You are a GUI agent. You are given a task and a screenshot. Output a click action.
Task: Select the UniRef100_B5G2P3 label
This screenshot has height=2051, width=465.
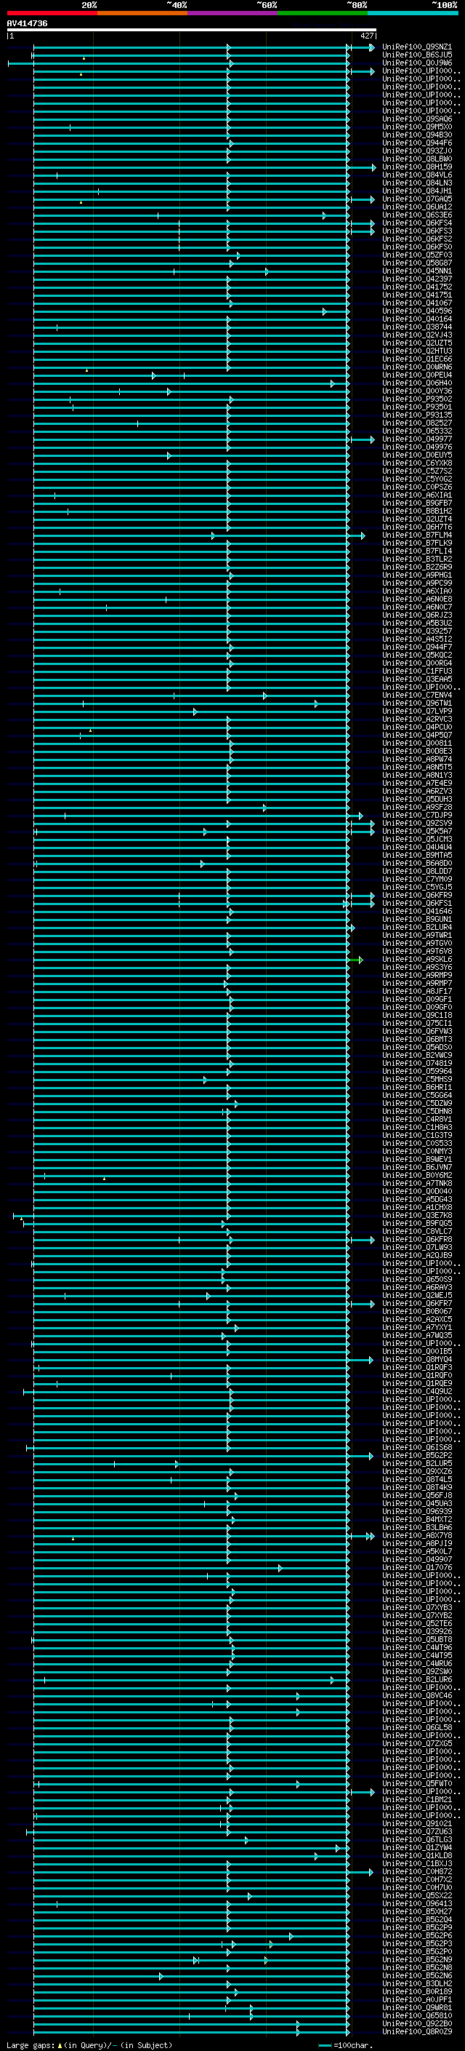click(x=416, y=1943)
